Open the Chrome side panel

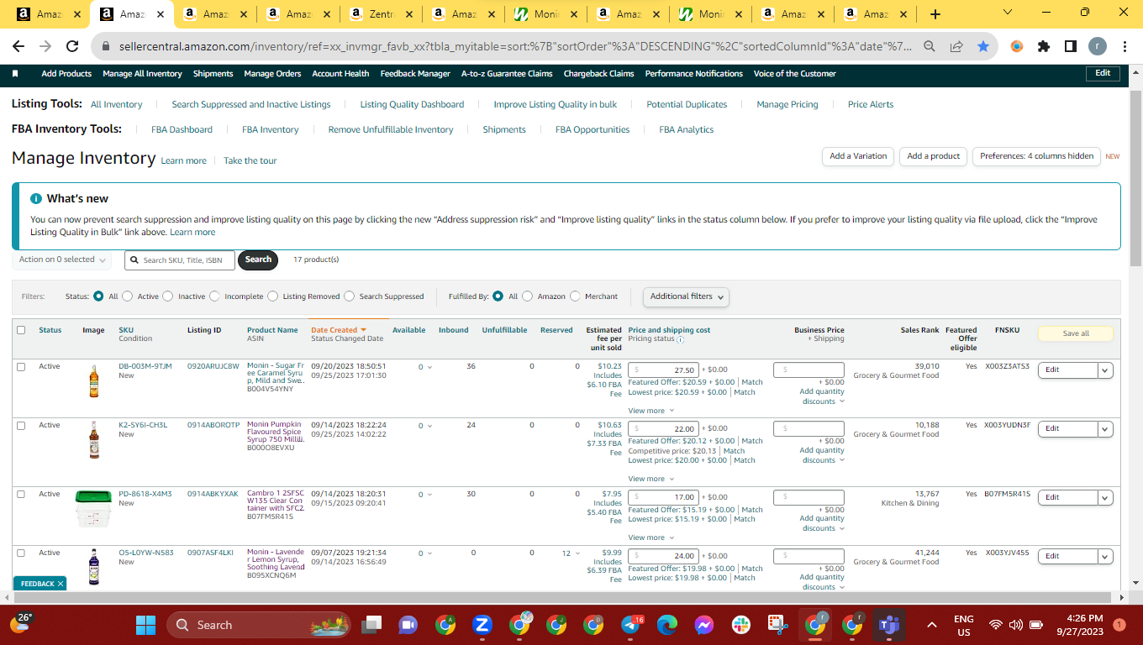(x=1070, y=47)
